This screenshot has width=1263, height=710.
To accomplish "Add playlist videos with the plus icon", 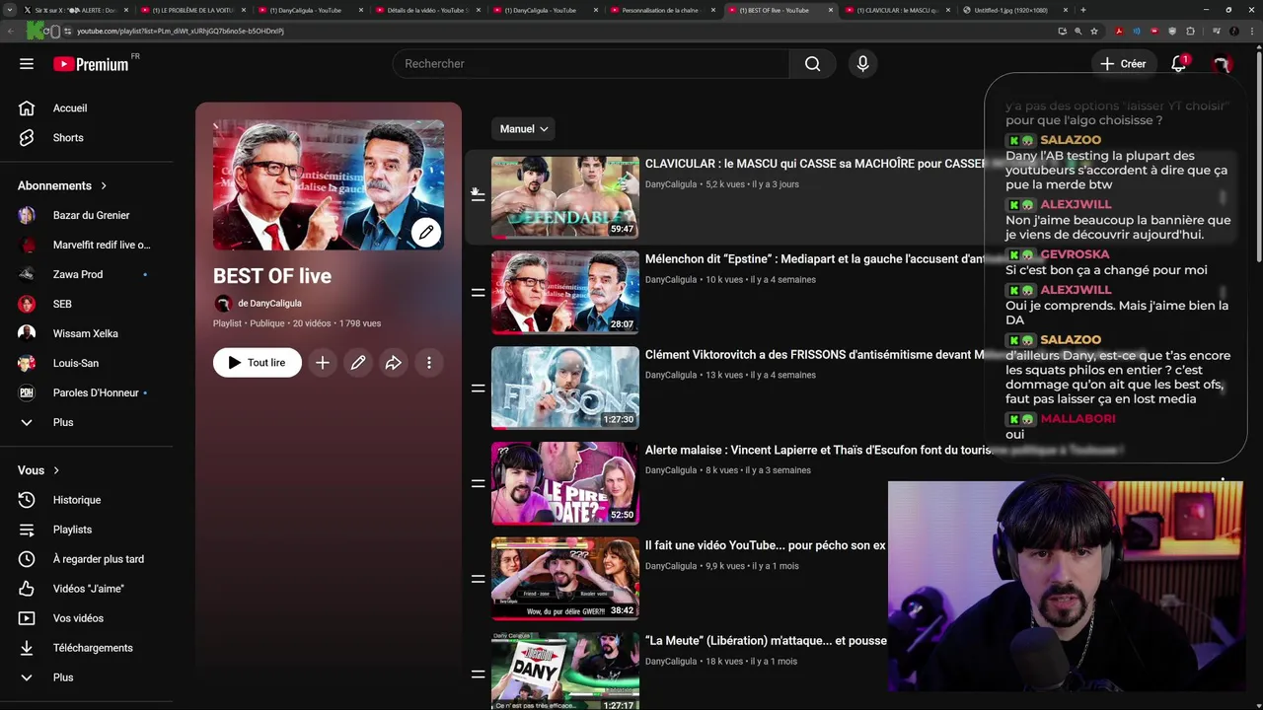I will pos(323,363).
